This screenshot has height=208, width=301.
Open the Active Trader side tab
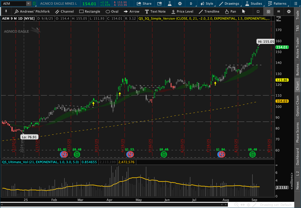tap(297, 48)
